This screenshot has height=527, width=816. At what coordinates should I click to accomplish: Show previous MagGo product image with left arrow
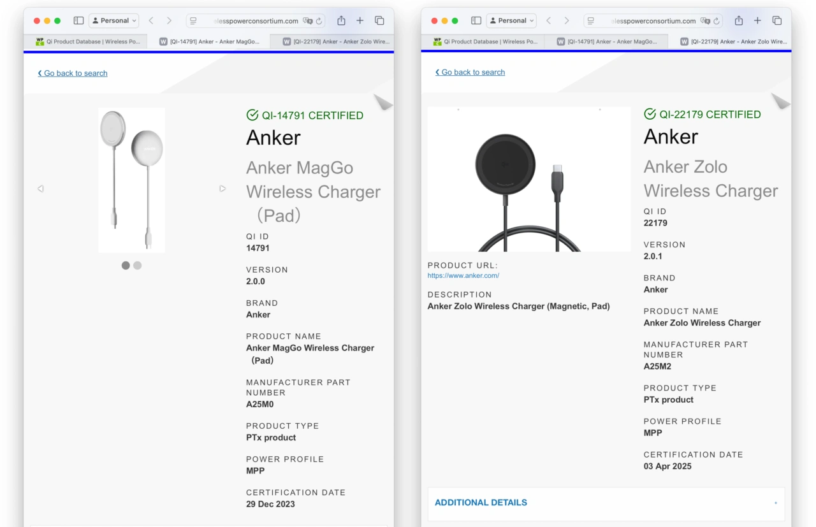point(40,189)
